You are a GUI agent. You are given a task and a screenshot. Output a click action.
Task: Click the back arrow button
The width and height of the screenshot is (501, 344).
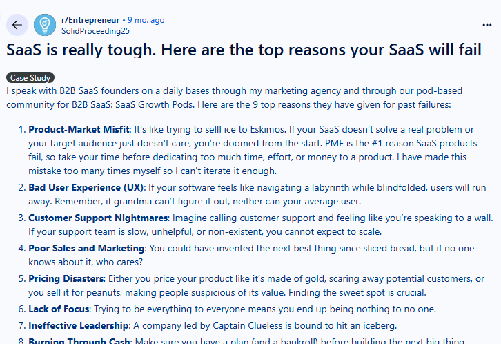tap(17, 25)
